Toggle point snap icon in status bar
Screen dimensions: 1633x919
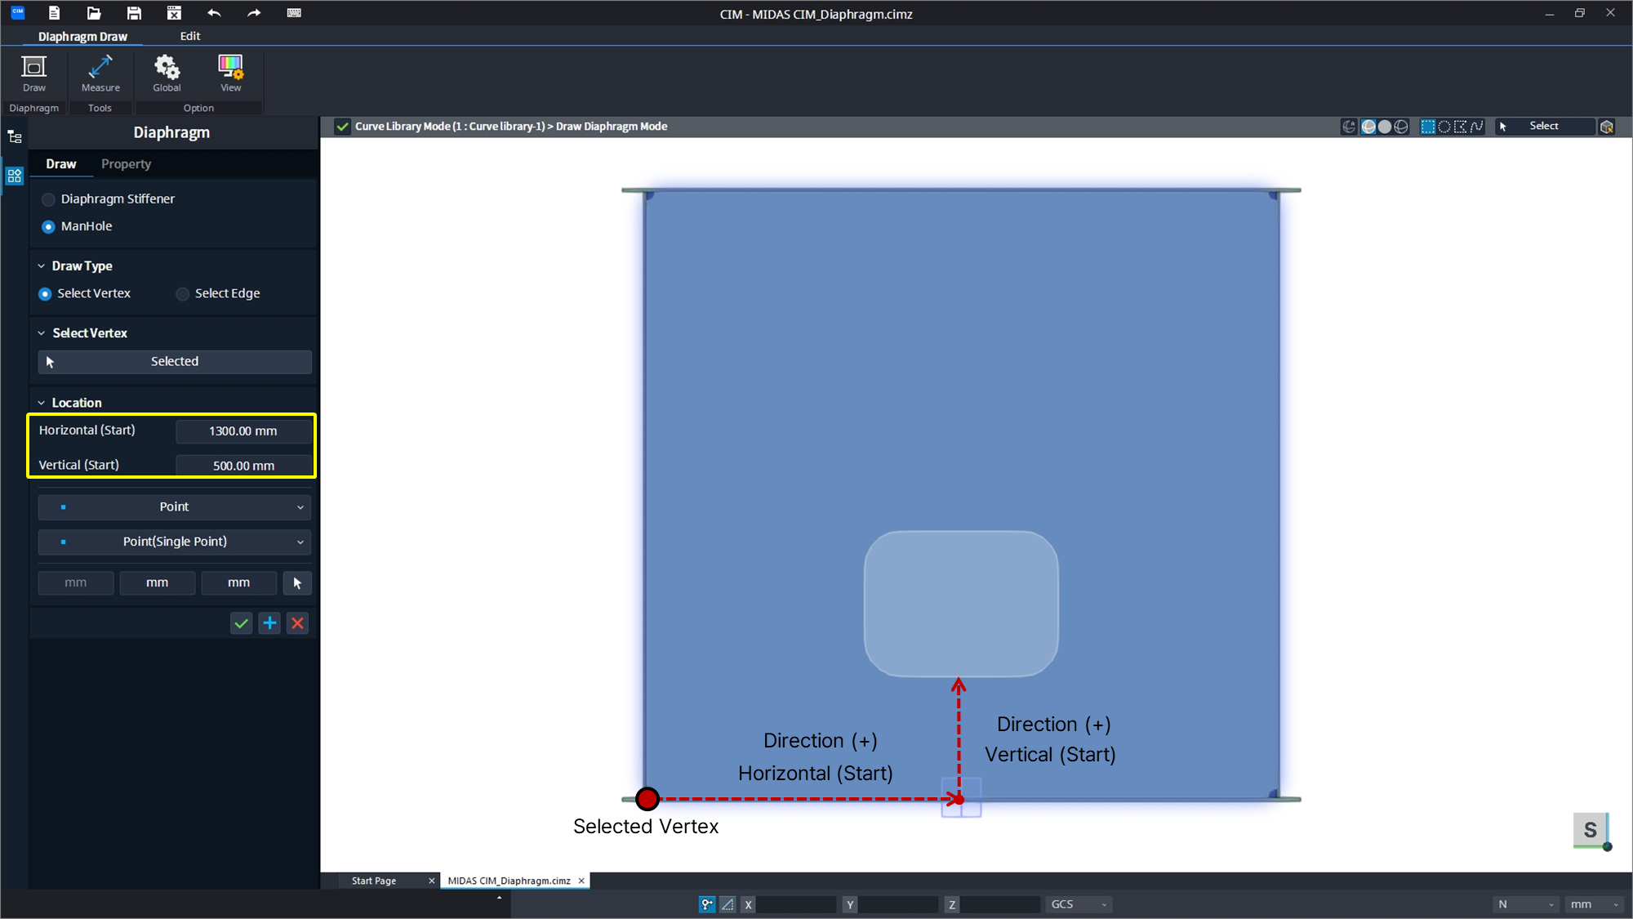707,904
